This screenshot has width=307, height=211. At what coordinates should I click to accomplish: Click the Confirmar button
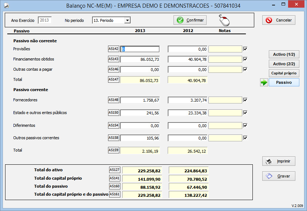click(190, 20)
